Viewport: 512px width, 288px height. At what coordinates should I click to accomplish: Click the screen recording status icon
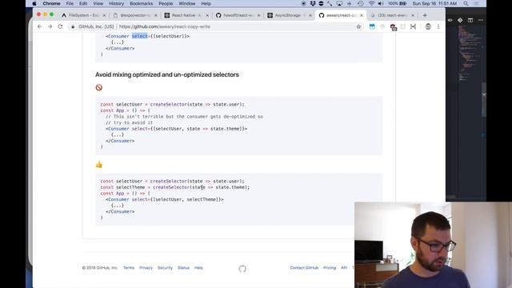pos(304,3)
